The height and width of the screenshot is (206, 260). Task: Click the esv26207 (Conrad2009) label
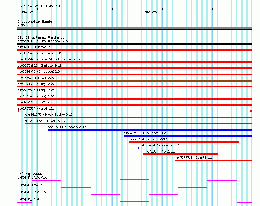click(x=36, y=78)
